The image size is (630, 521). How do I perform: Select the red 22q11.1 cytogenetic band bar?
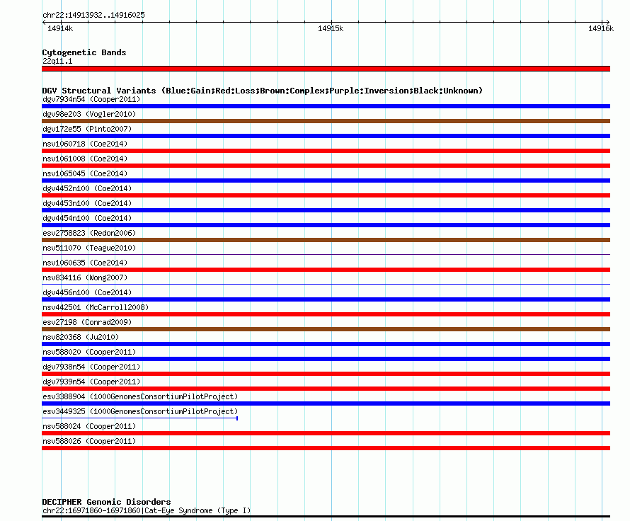[x=326, y=69]
